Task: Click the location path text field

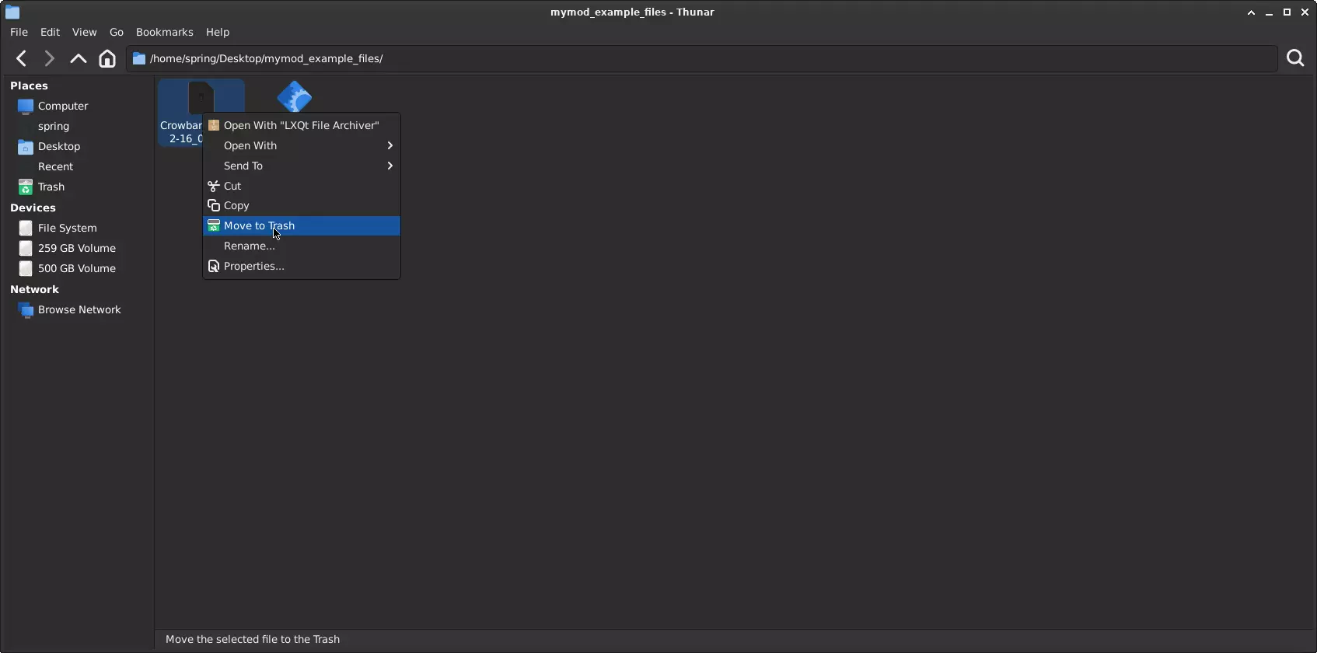Action: click(702, 58)
